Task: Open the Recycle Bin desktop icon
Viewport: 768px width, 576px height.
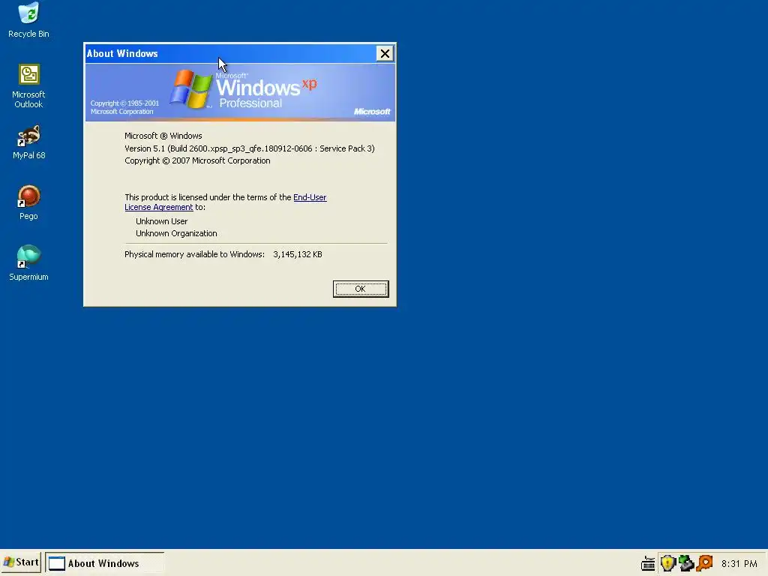Action: pos(29,20)
